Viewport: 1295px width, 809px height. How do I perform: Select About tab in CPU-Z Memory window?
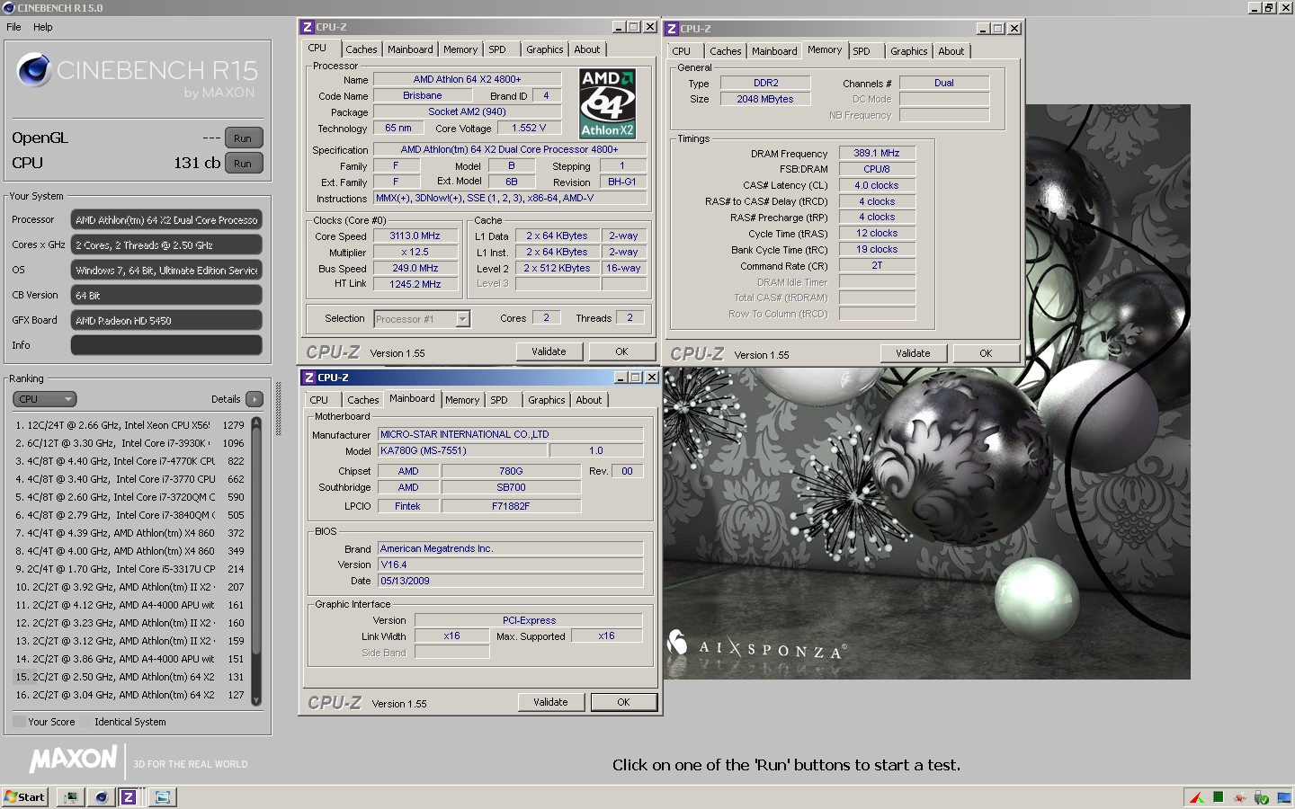point(951,51)
